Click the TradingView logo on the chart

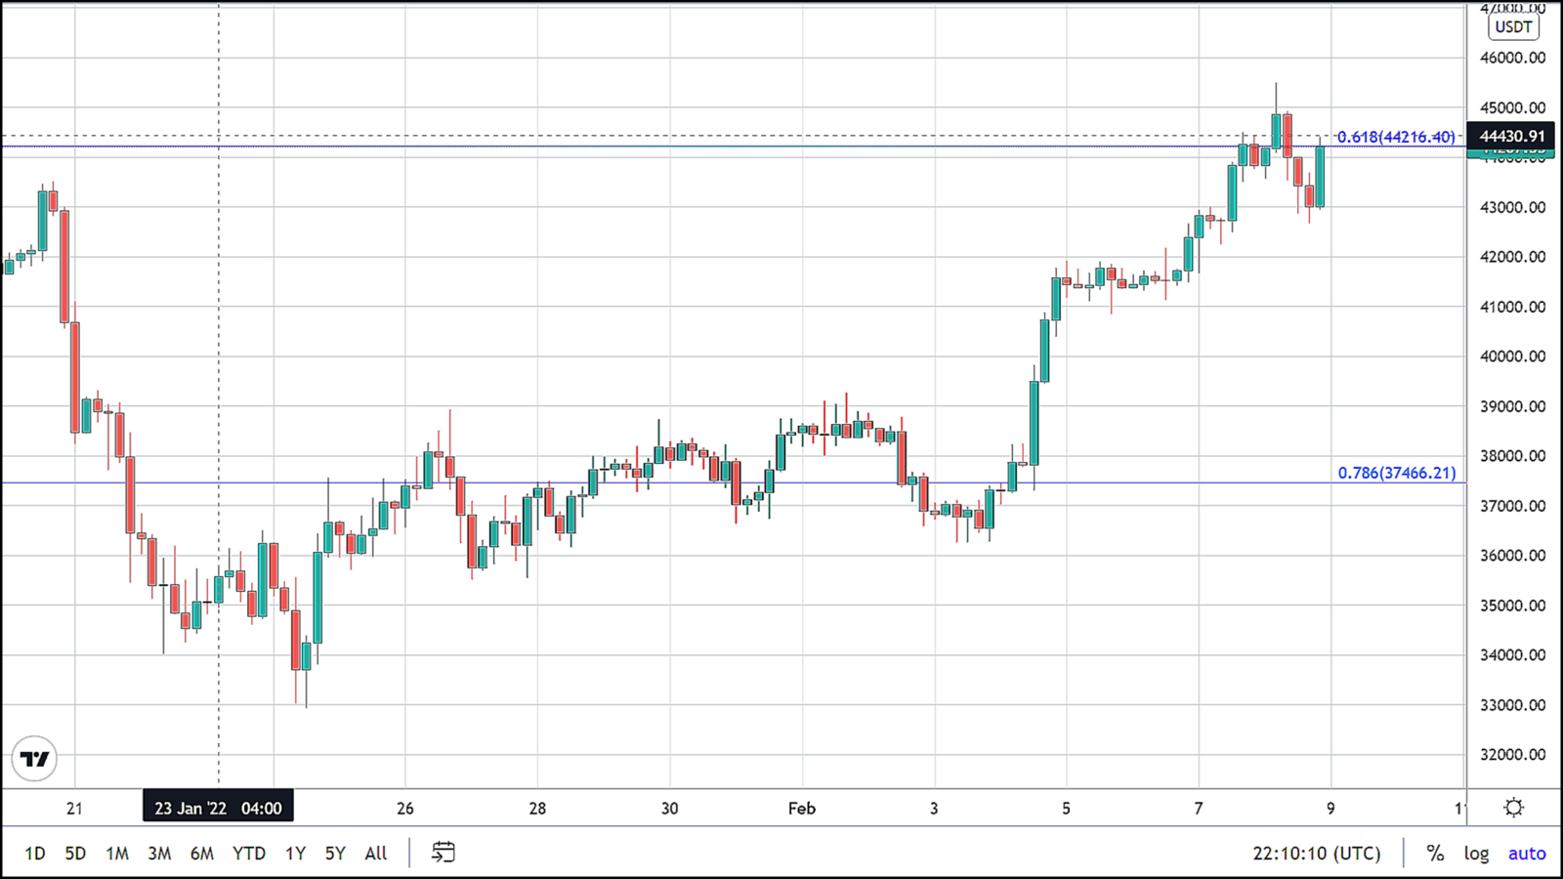click(35, 759)
